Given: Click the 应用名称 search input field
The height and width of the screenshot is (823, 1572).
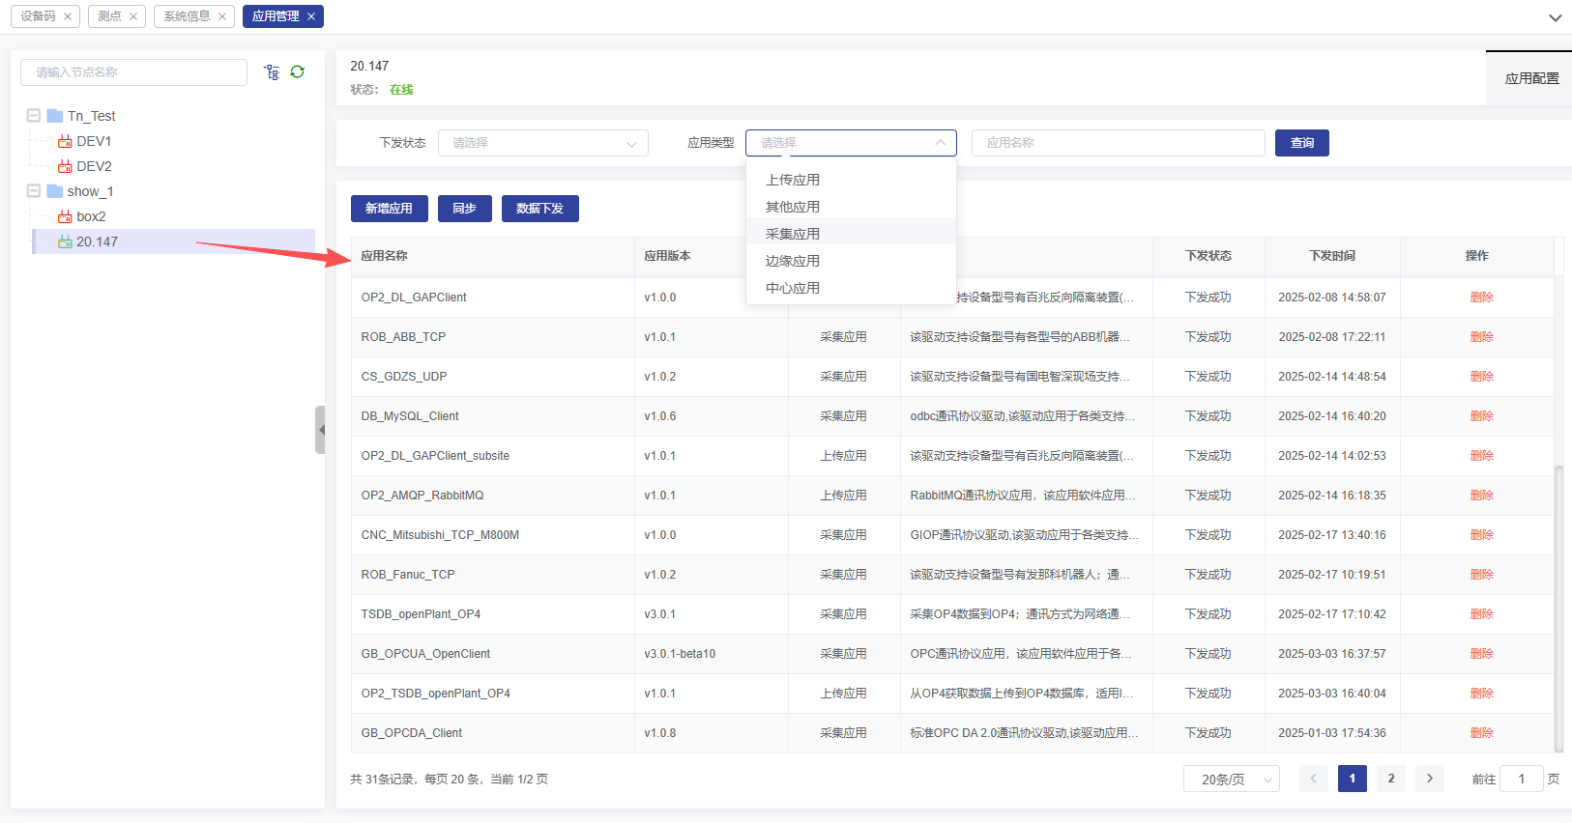Looking at the screenshot, I should point(1118,143).
